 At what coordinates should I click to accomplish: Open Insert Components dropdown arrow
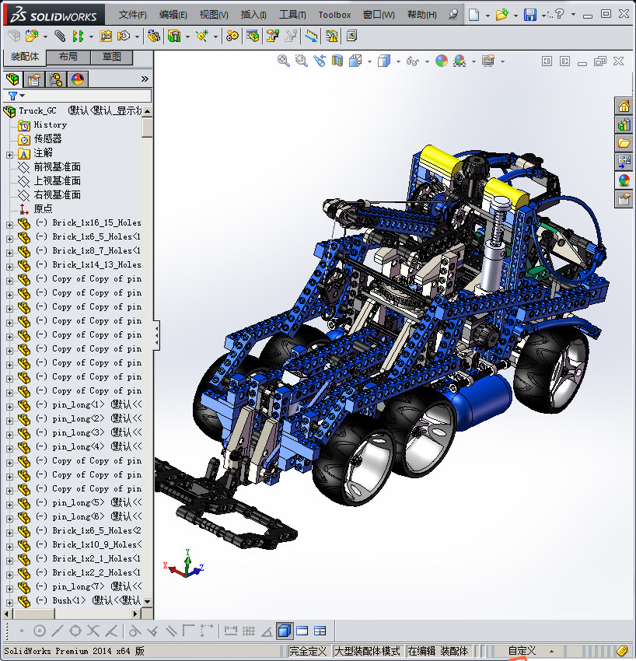click(x=45, y=37)
